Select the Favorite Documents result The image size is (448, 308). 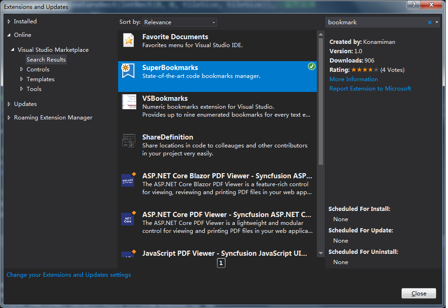(217, 45)
